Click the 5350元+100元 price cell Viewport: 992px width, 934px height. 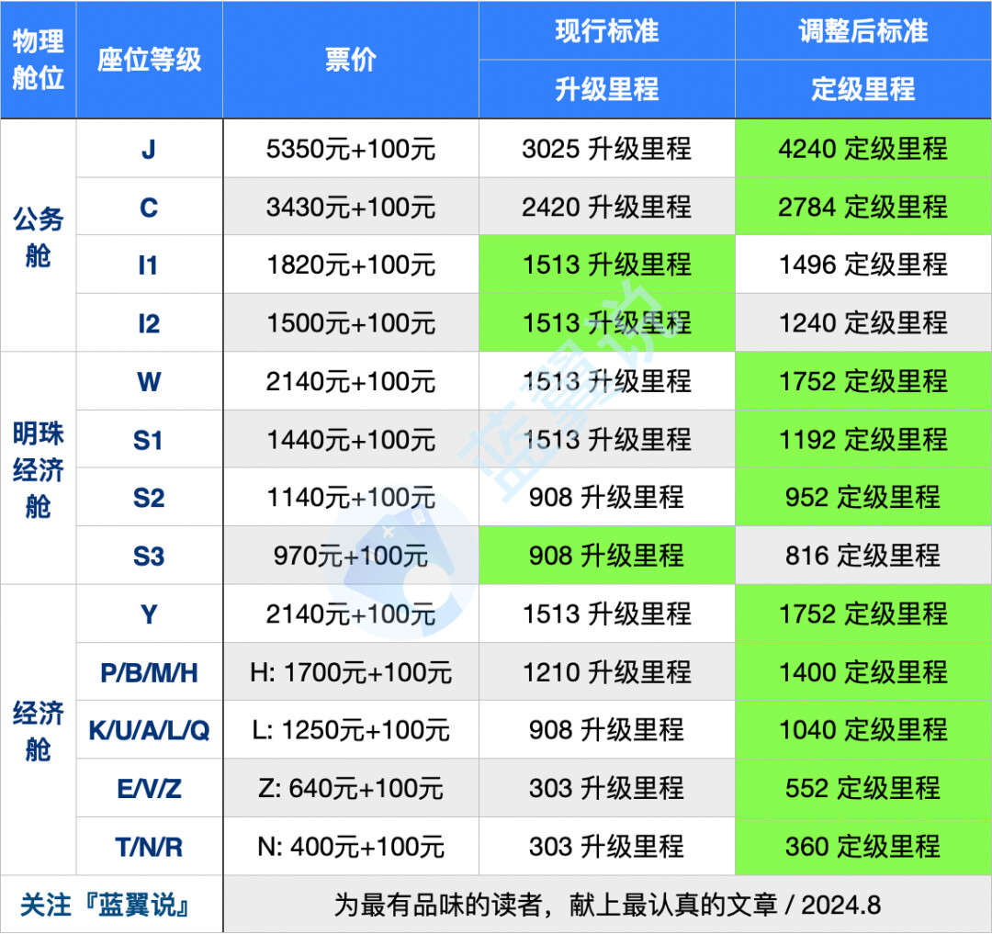[350, 149]
